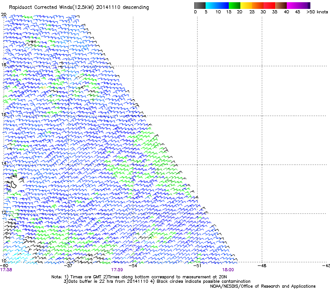Click the gray 0-5 knots color segment
The image size is (330, 289).
point(200,5)
